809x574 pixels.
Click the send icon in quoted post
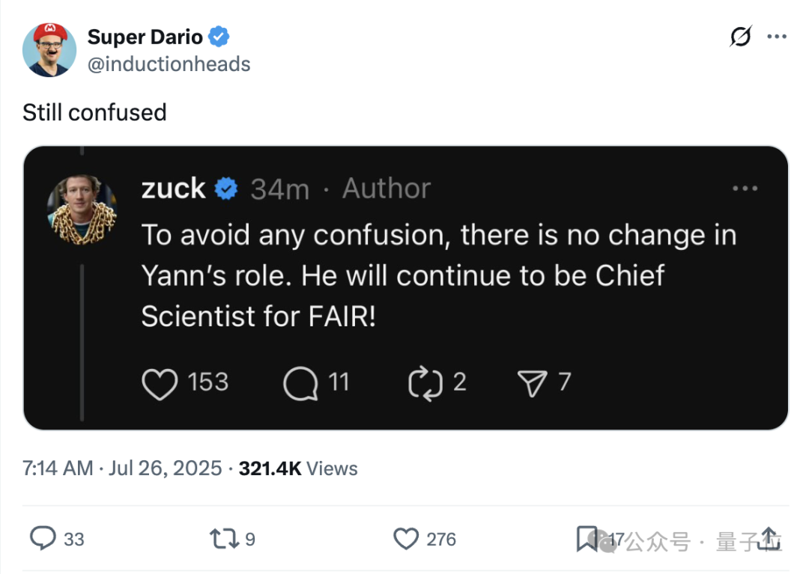pos(533,383)
